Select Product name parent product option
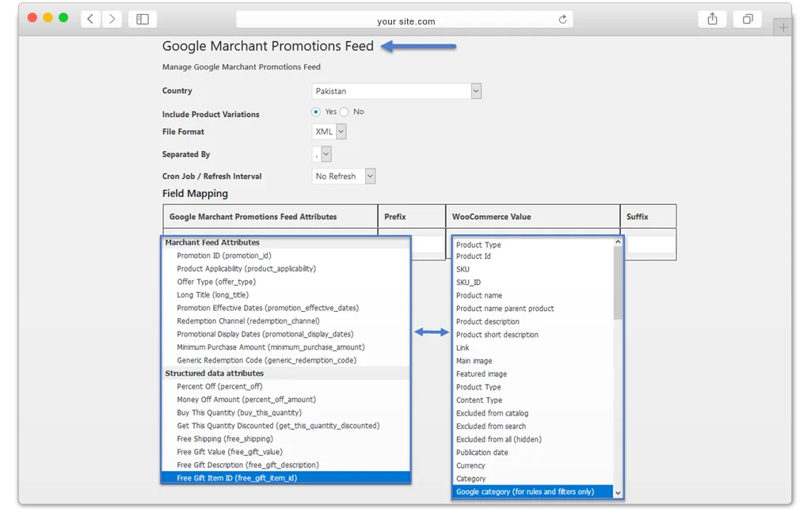Viewport: 811px width, 509px height. (533, 309)
